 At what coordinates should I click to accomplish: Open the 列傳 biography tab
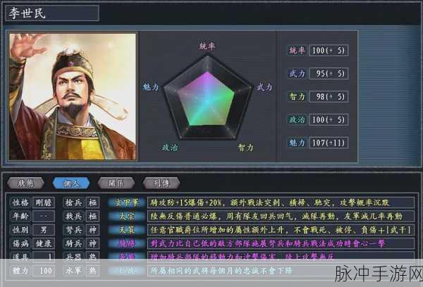tap(161, 183)
